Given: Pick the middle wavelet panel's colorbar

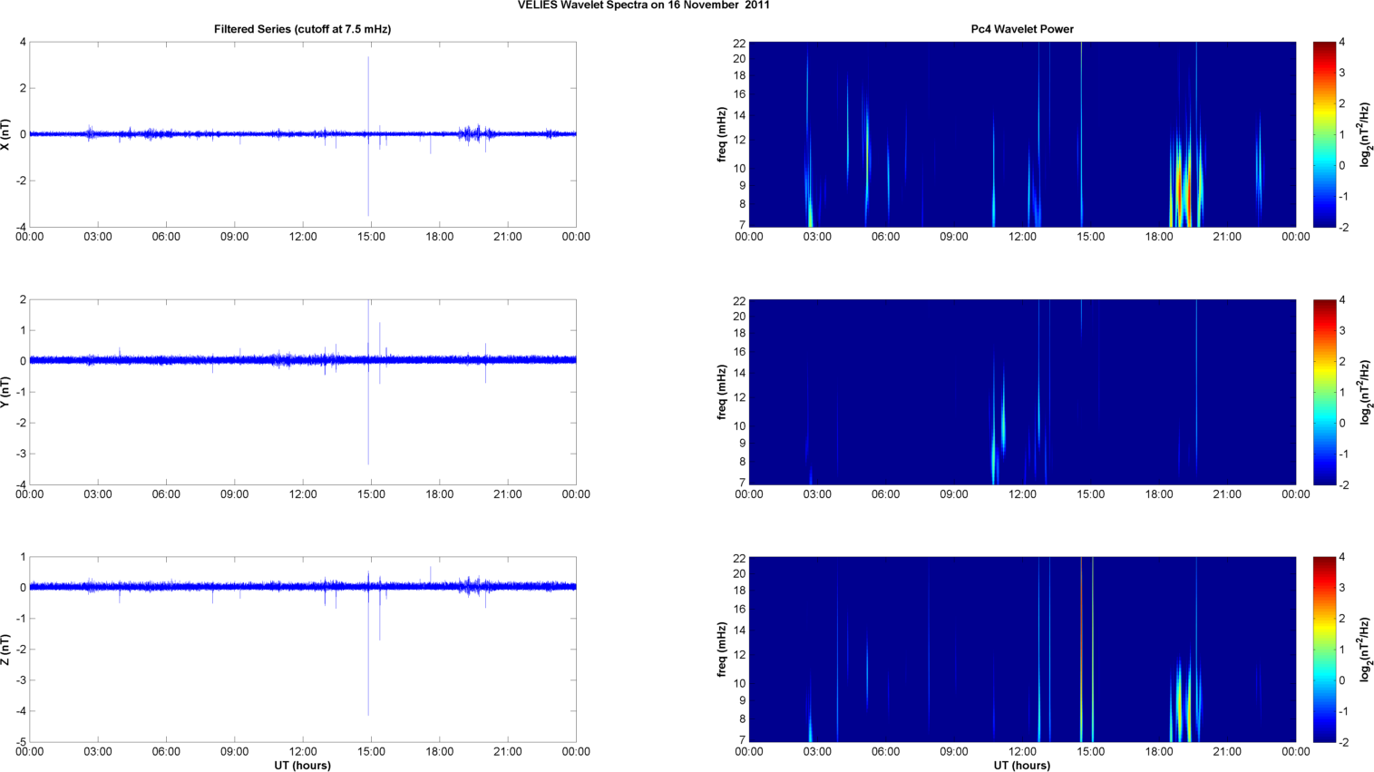Looking at the screenshot, I should 1324,392.
